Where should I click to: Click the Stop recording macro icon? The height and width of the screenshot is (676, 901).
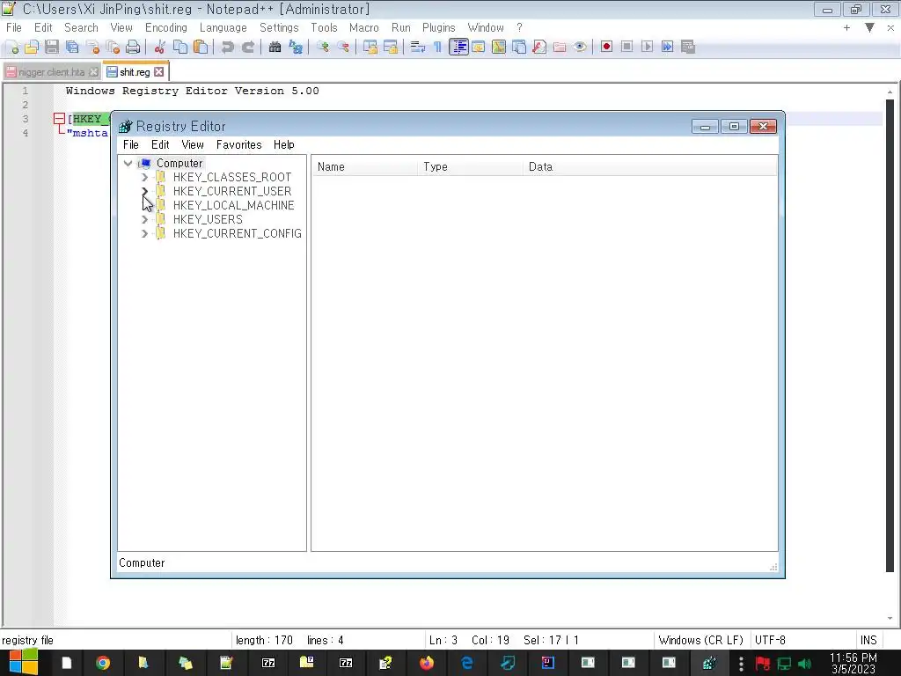click(x=626, y=48)
